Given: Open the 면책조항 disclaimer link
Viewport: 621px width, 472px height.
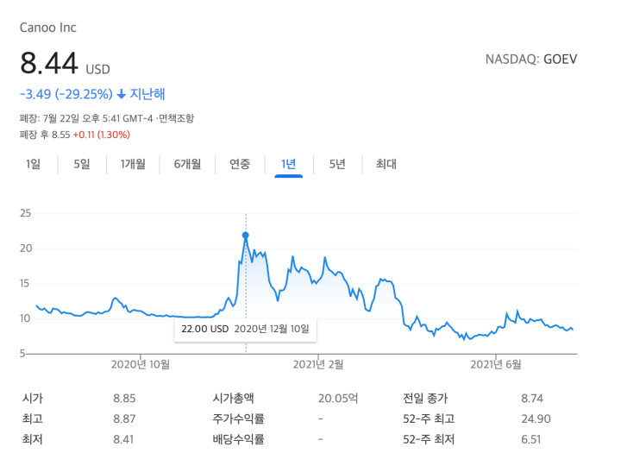Looking at the screenshot, I should coord(177,118).
